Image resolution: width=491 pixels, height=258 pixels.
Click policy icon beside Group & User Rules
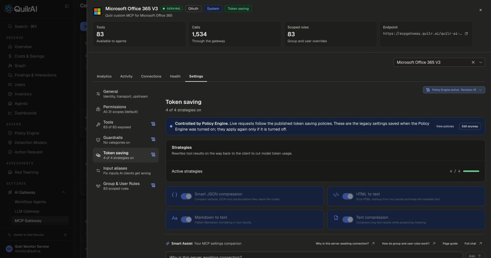pos(153,185)
